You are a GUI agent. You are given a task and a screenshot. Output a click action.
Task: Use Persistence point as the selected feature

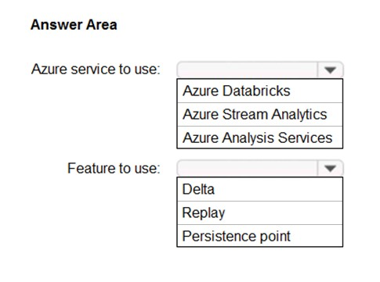click(x=260, y=236)
